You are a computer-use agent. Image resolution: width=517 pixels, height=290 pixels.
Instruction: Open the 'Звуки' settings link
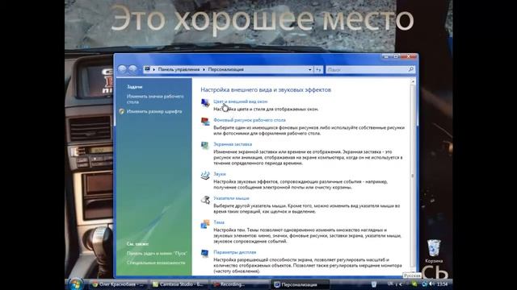(220, 174)
